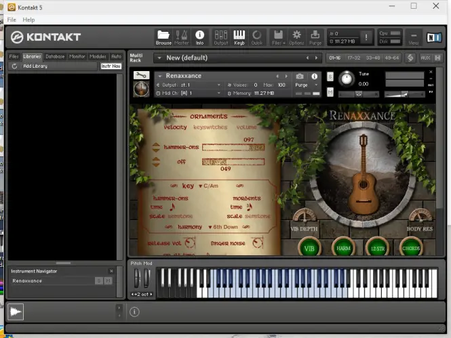Screen dimensions: 451x338
Task: Click the Tune knob
Action: coord(347,79)
